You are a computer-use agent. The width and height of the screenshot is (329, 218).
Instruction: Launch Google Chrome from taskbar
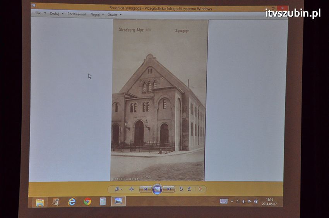click(88, 201)
